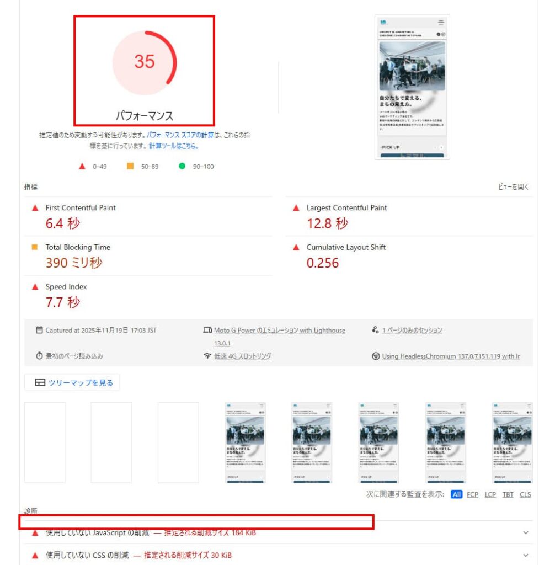Screen dimensions: 555x565
Task: Click the performance score 35 gauge
Action: coord(145,63)
